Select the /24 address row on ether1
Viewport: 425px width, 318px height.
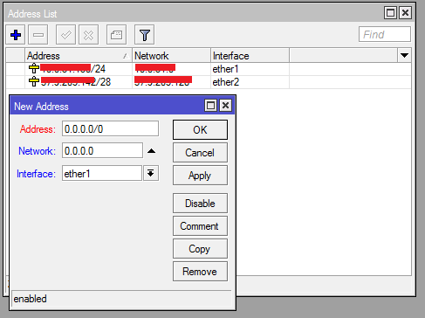pos(209,69)
